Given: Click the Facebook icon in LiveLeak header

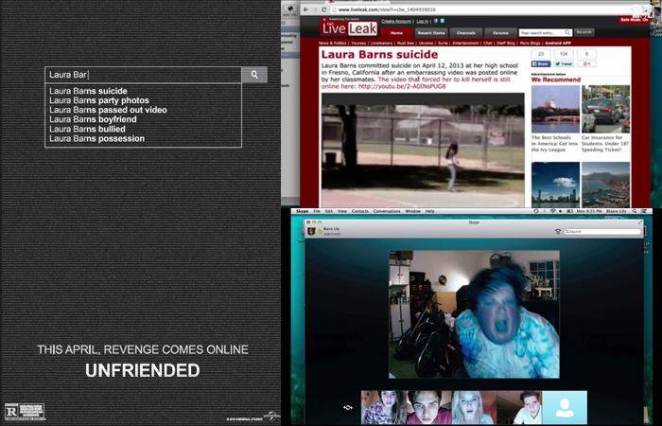Looking at the screenshot, I should pyautogui.click(x=436, y=21).
